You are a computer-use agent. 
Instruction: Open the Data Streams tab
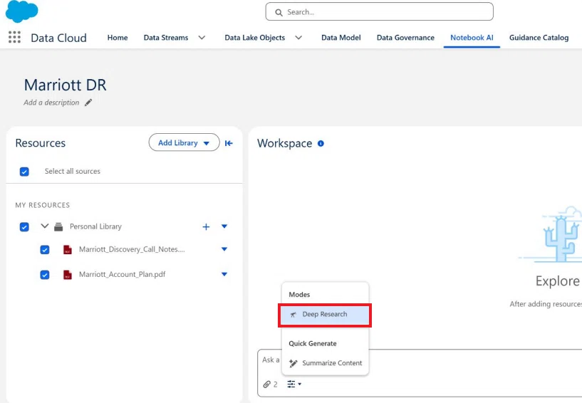pos(166,38)
